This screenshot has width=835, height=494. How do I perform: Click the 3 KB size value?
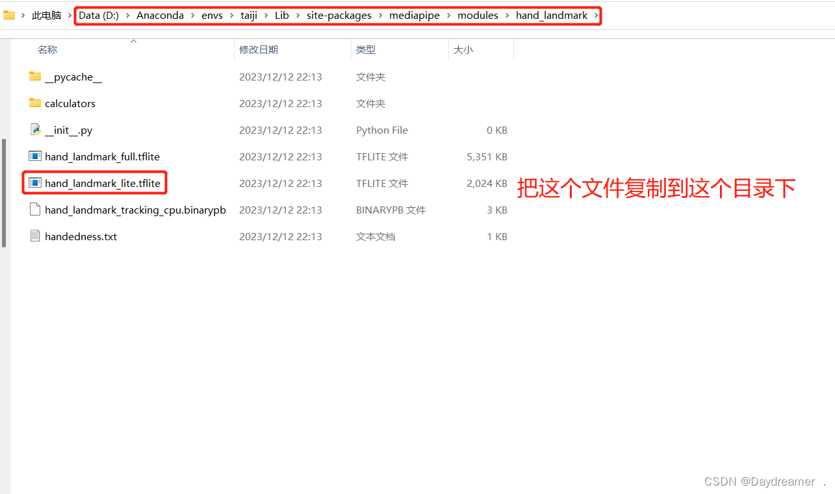click(x=496, y=210)
